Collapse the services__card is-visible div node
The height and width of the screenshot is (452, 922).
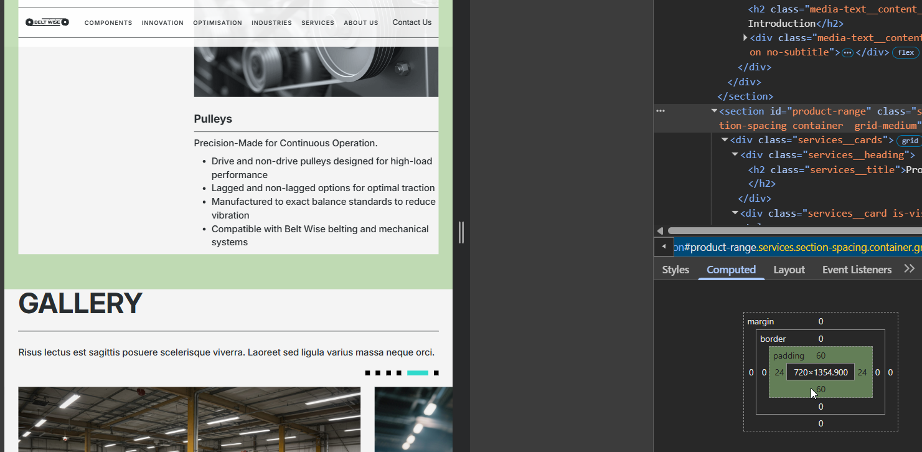coord(735,214)
